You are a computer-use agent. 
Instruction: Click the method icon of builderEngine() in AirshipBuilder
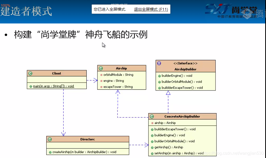pyautogui.click(x=159, y=76)
